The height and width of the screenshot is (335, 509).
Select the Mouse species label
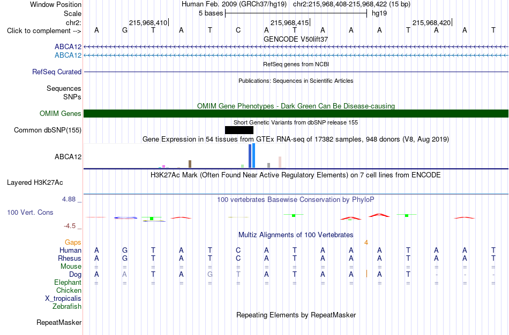click(71, 267)
